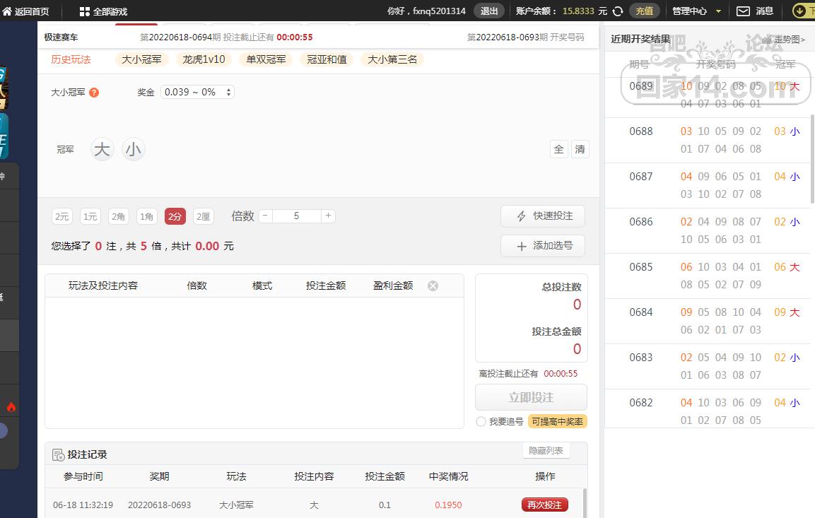The height and width of the screenshot is (518, 815).
Task: Click the 立即投注 bet now button
Action: [x=532, y=397]
